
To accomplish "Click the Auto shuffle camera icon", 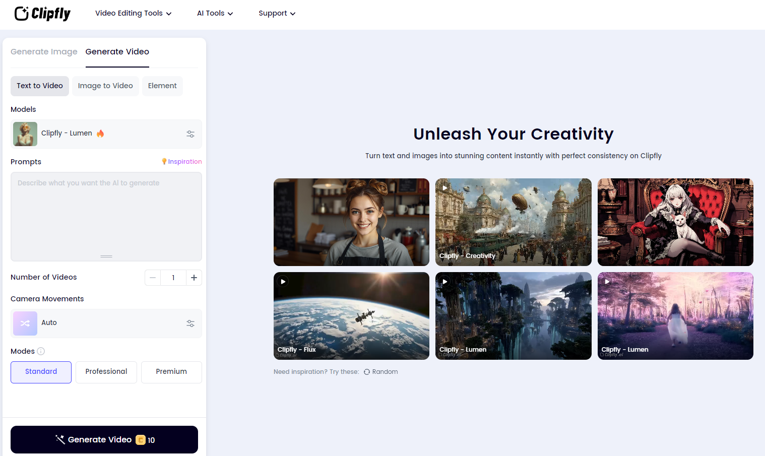I will pos(25,323).
